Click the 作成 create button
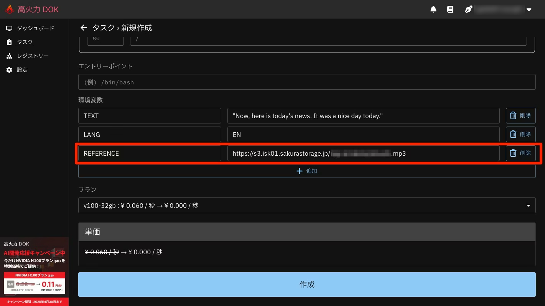Image resolution: width=545 pixels, height=306 pixels. 306,284
